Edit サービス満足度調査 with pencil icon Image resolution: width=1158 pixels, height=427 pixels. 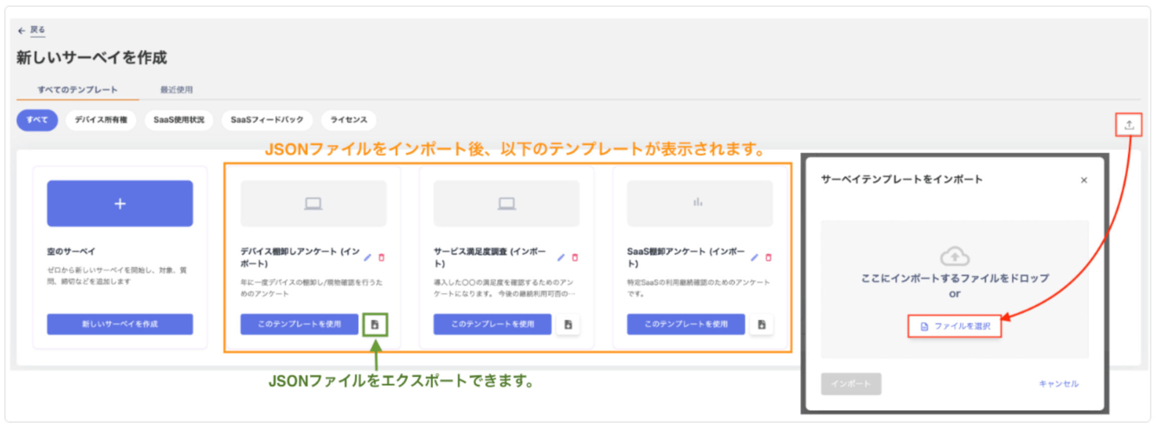pyautogui.click(x=561, y=257)
